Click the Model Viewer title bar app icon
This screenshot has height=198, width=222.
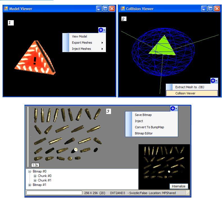click(6, 9)
